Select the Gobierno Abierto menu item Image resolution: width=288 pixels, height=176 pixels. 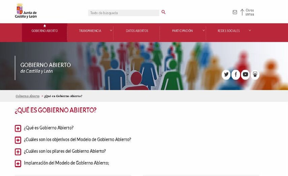coord(45,31)
